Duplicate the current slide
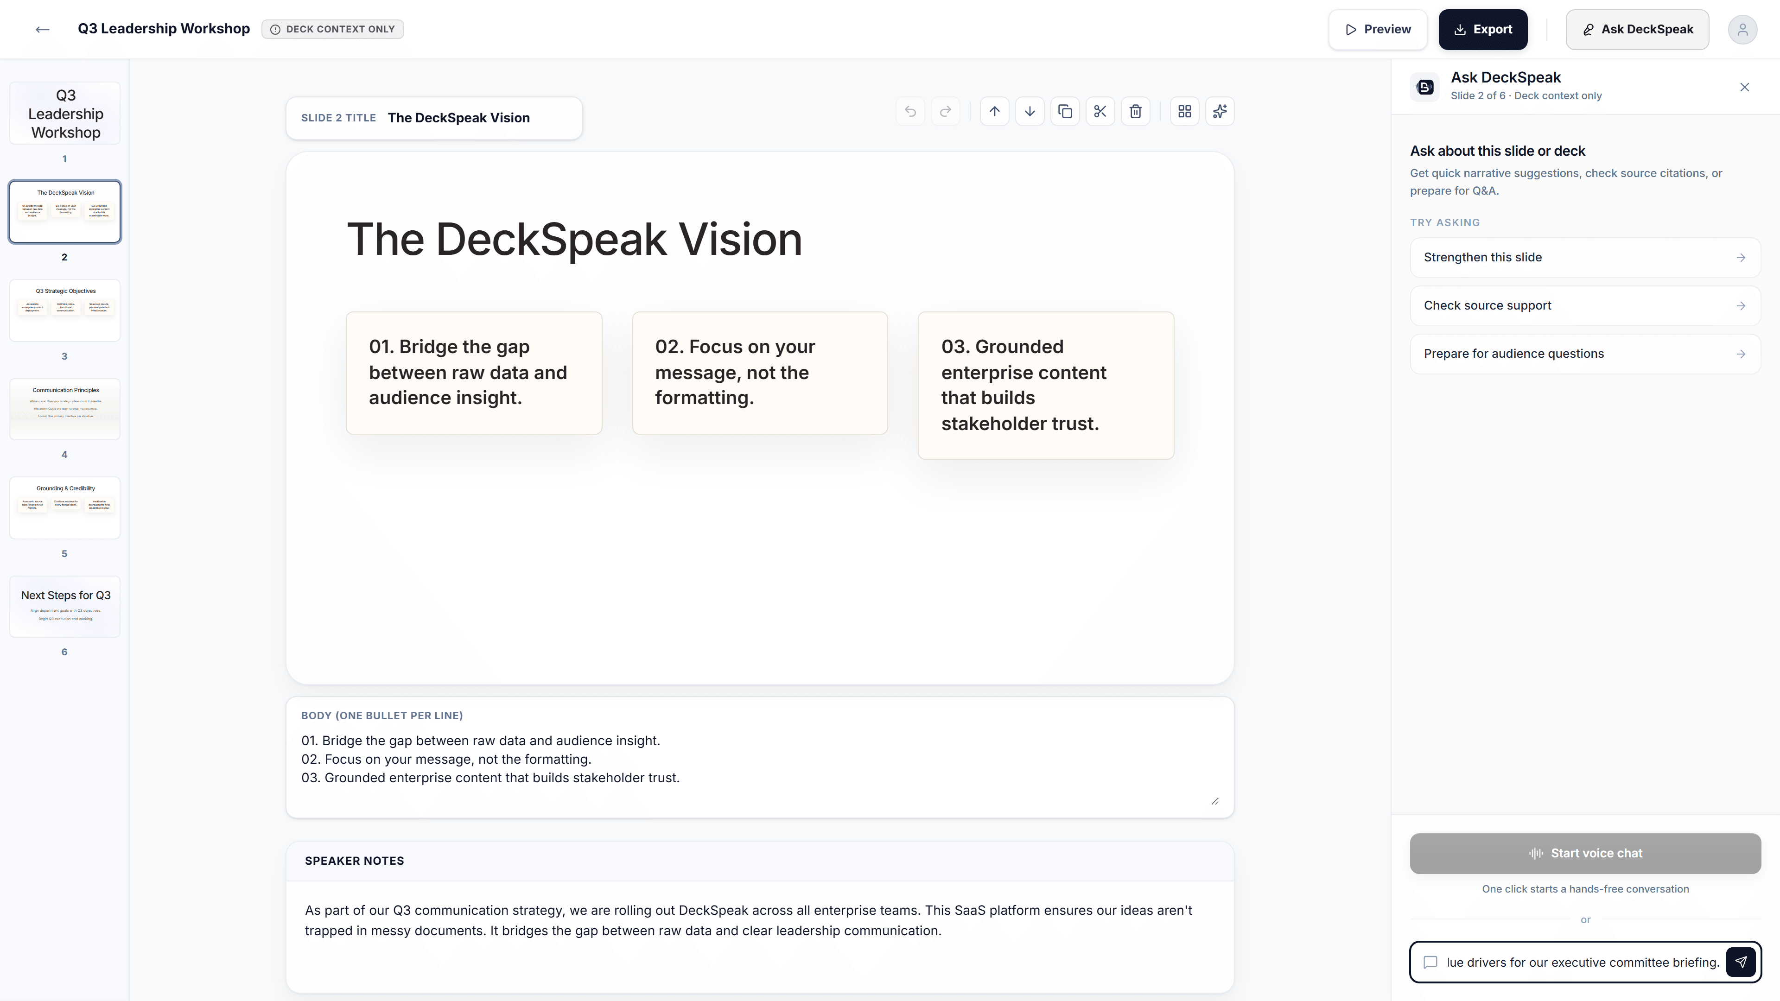 1065,111
